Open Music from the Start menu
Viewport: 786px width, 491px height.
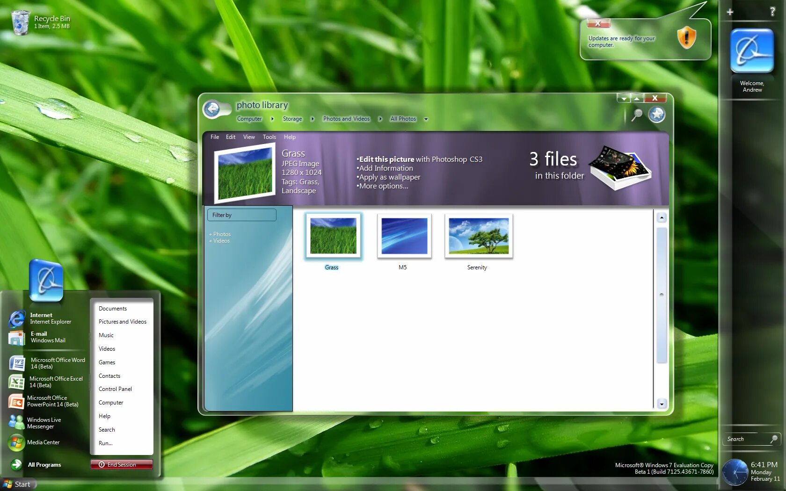pyautogui.click(x=106, y=335)
